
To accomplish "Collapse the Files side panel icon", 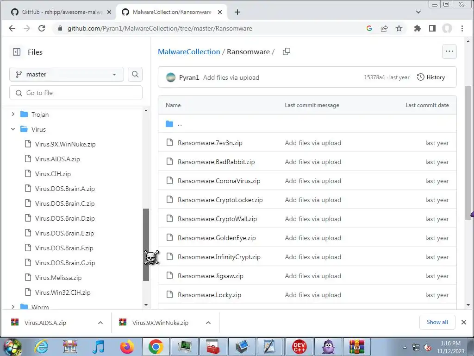I will (17, 52).
